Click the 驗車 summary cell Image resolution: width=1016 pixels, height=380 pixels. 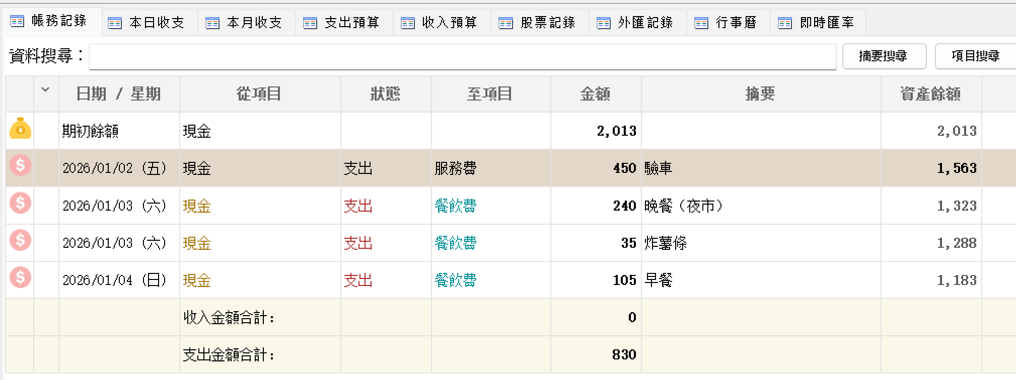pos(761,168)
